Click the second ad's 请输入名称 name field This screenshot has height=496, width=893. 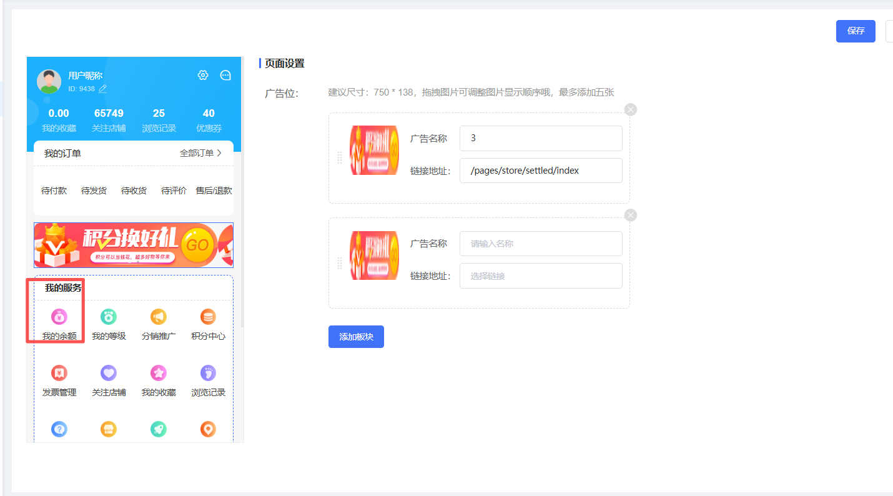click(541, 244)
